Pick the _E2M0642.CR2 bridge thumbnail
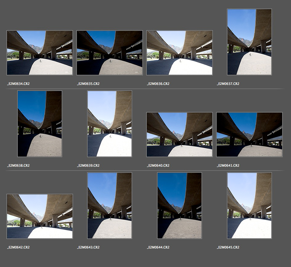The height and width of the screenshot is (267, 291). click(x=40, y=216)
